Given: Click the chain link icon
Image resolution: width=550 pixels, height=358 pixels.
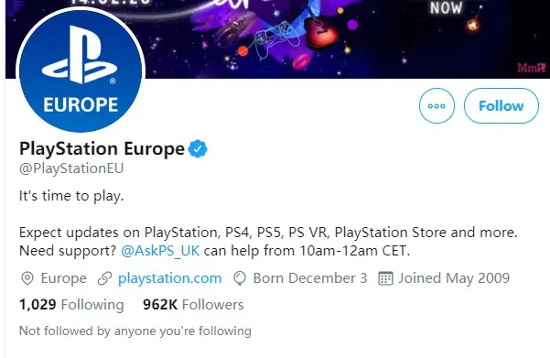Looking at the screenshot, I should 104,278.
